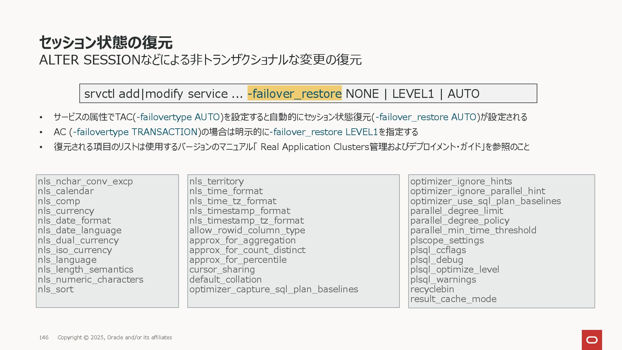Click the bullet mentioning -failovertype TRANSACTION
The width and height of the screenshot is (622, 350).
[x=236, y=132]
